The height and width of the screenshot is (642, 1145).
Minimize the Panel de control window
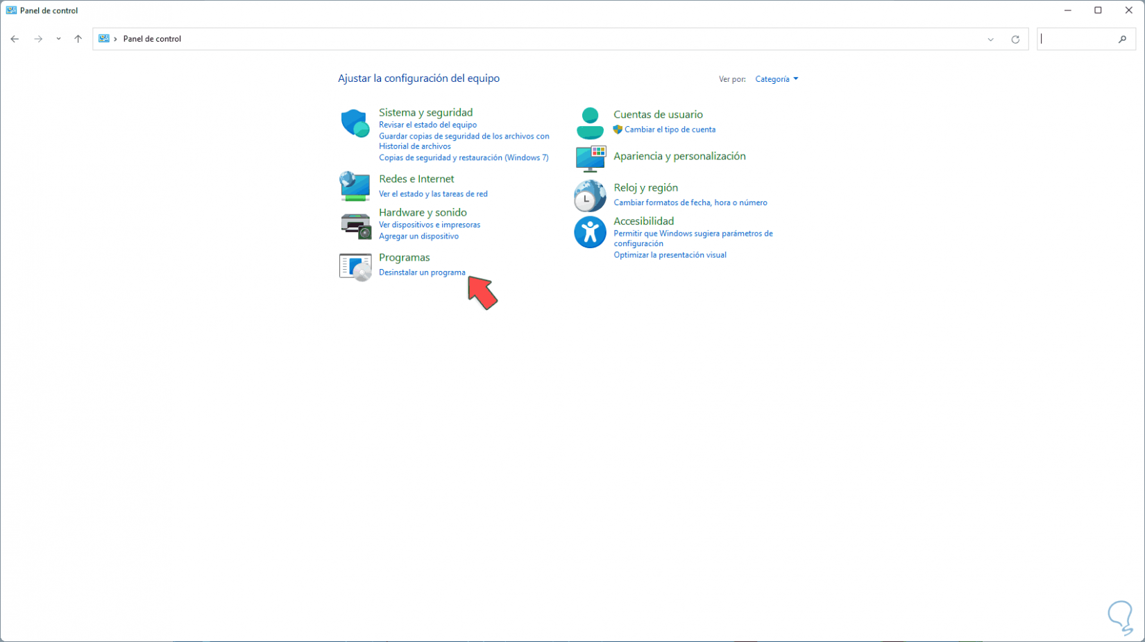[1067, 10]
